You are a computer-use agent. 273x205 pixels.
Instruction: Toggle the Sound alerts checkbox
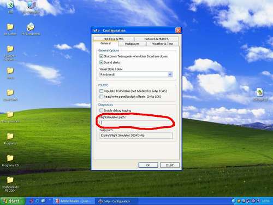[x=102, y=62]
